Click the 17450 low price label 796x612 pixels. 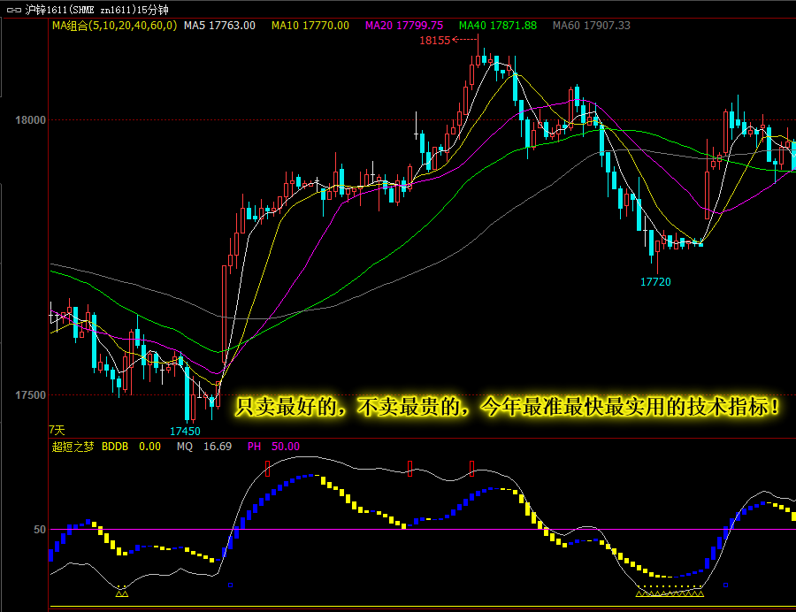[x=185, y=432]
